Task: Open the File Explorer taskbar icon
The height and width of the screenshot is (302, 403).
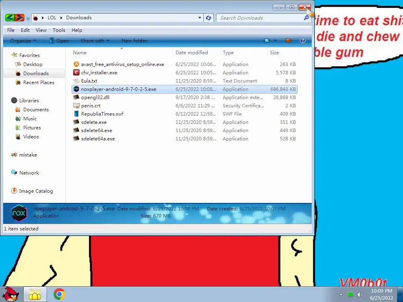Action: tap(35, 294)
